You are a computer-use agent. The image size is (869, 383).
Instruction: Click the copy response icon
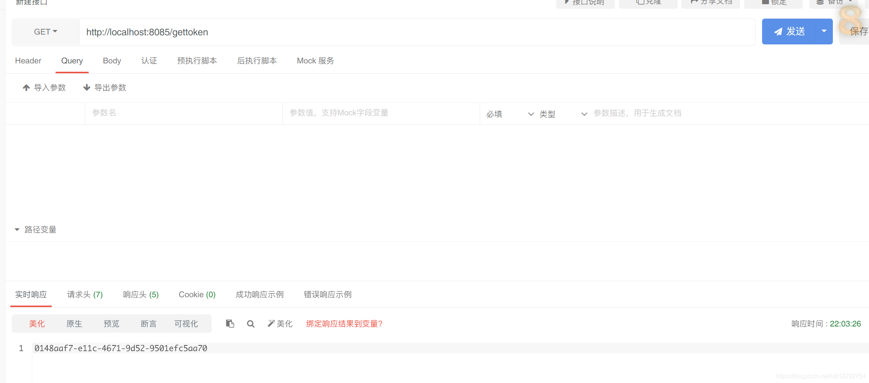click(230, 323)
